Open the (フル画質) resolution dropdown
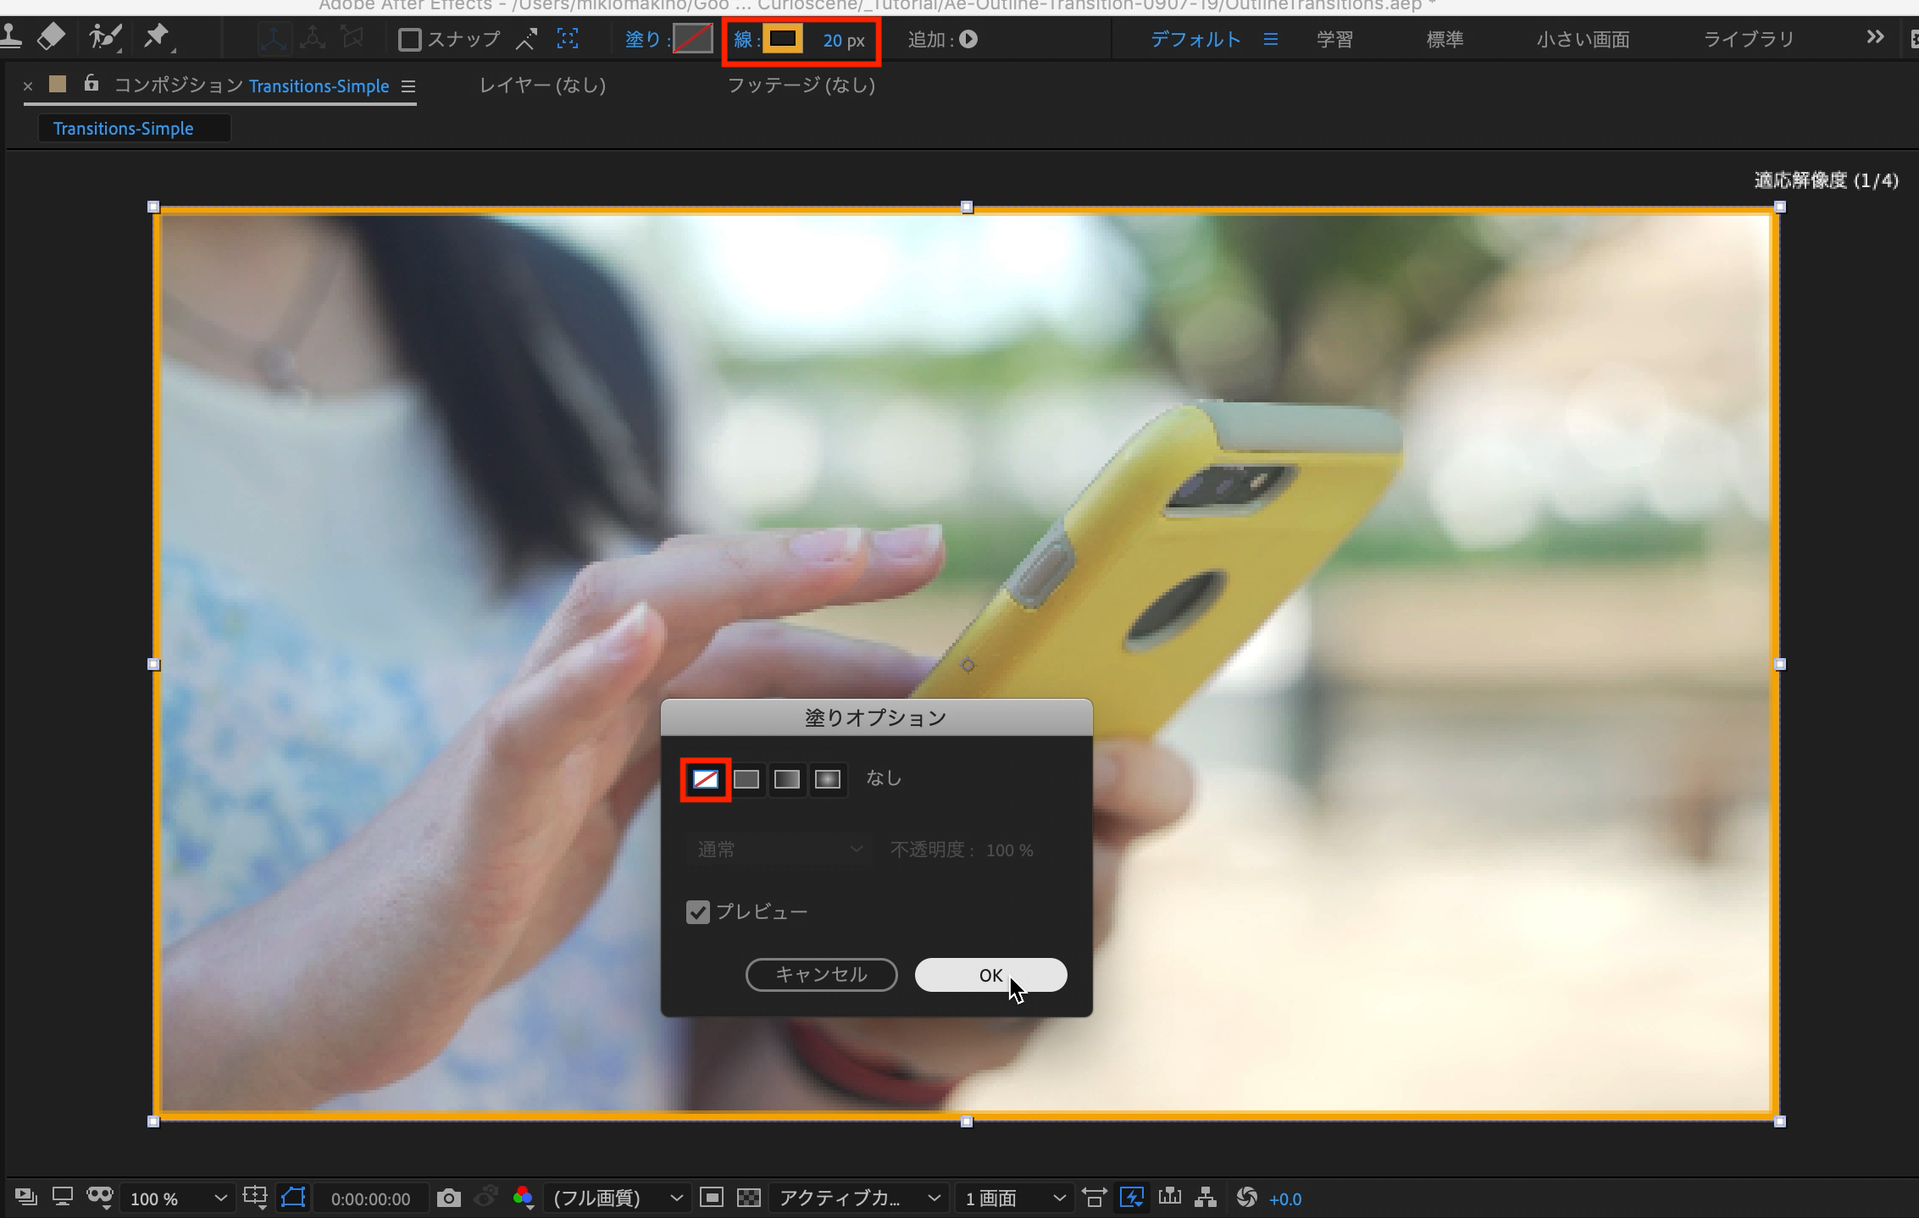This screenshot has width=1919, height=1218. pos(616,1198)
